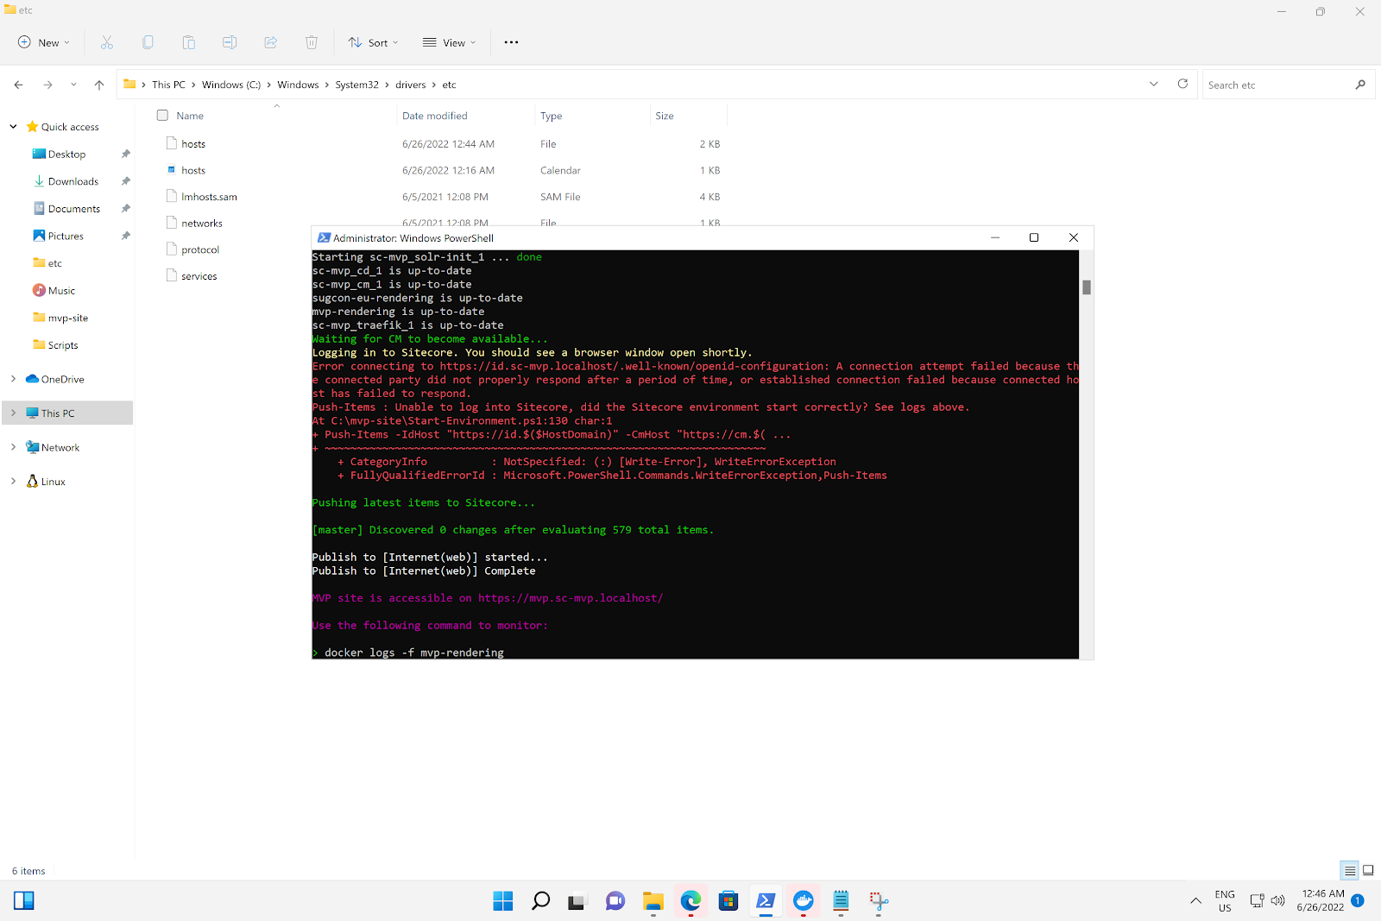Open Microsoft Edge from taskbar
Viewport: 1381px width, 921px height.
[690, 901]
